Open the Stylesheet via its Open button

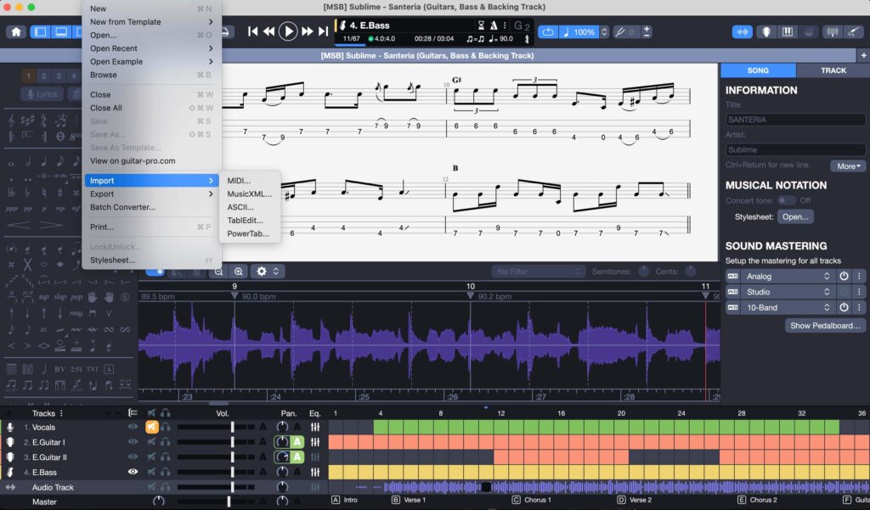click(x=797, y=216)
